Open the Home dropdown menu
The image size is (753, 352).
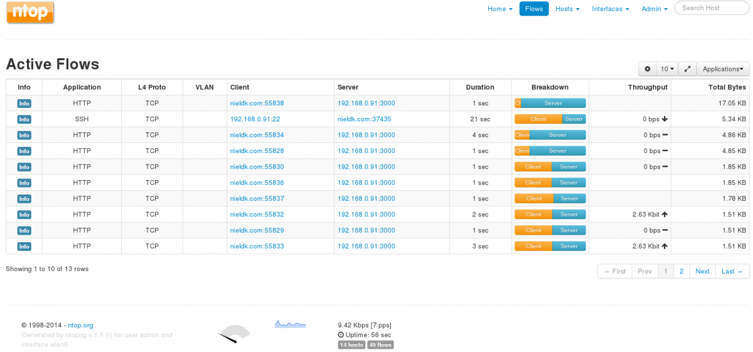[499, 9]
